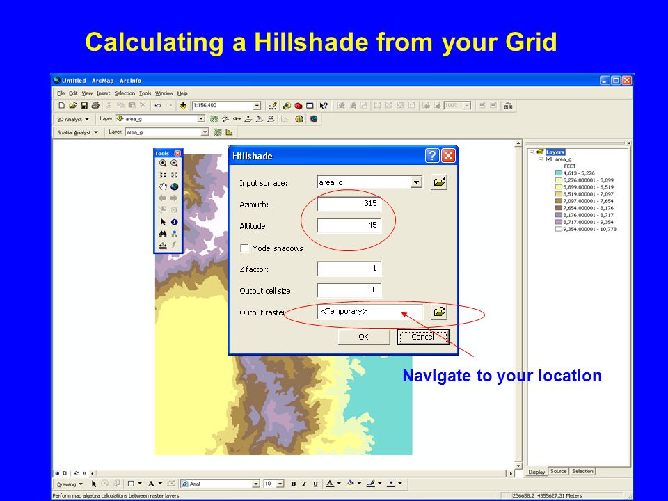Click the Undo arrow icon
The width and height of the screenshot is (668, 501).
tap(158, 105)
